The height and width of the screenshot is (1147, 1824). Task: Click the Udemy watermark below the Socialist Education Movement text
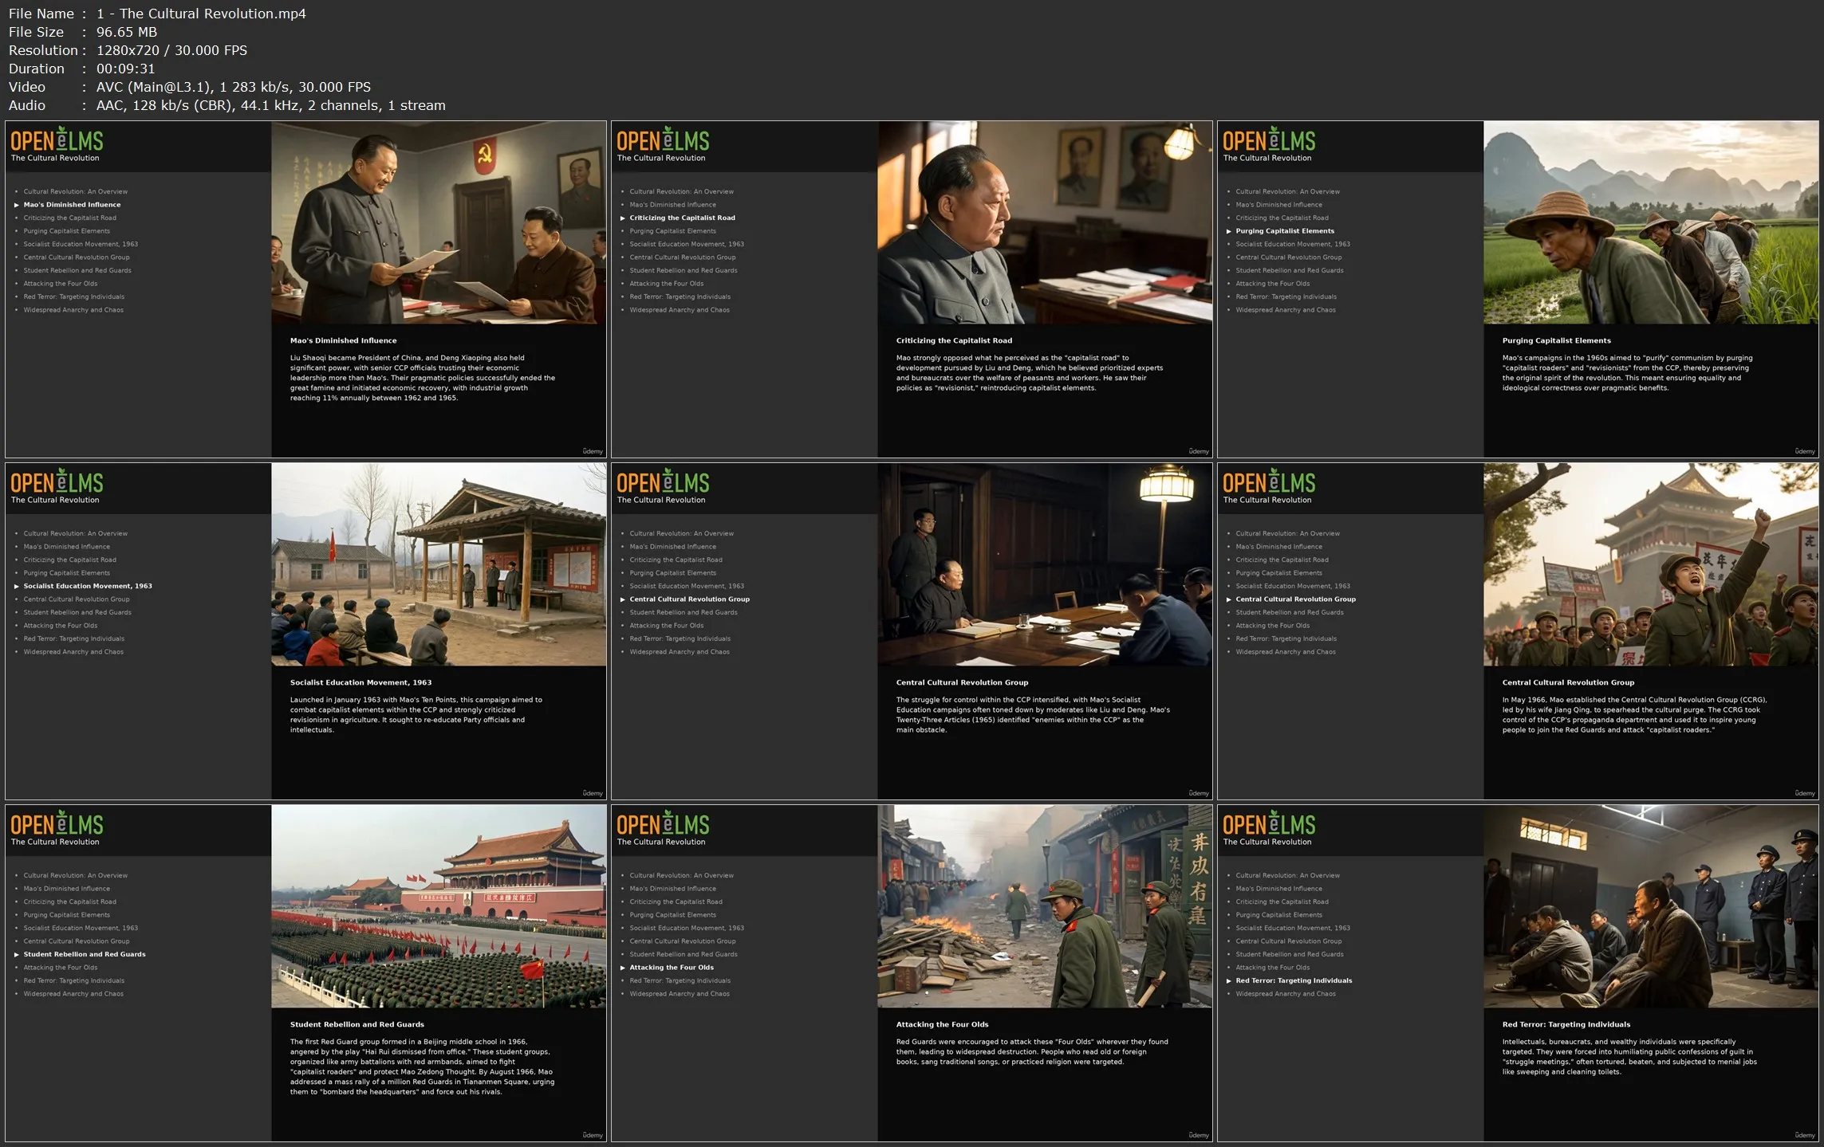[x=592, y=793]
